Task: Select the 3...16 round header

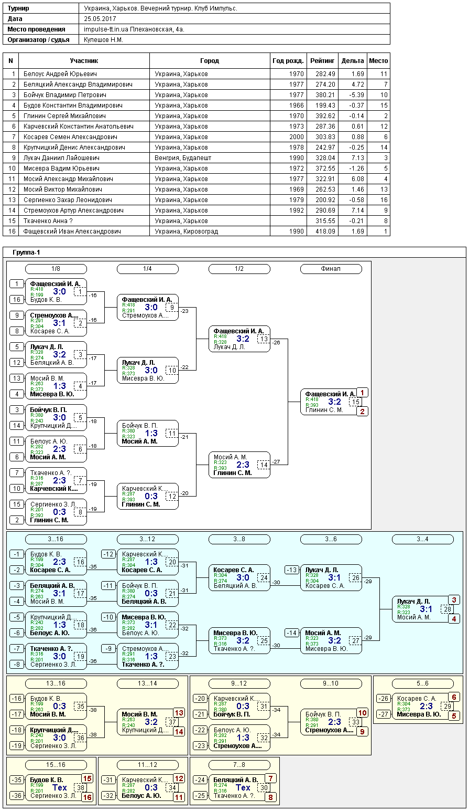Action: 56,539
